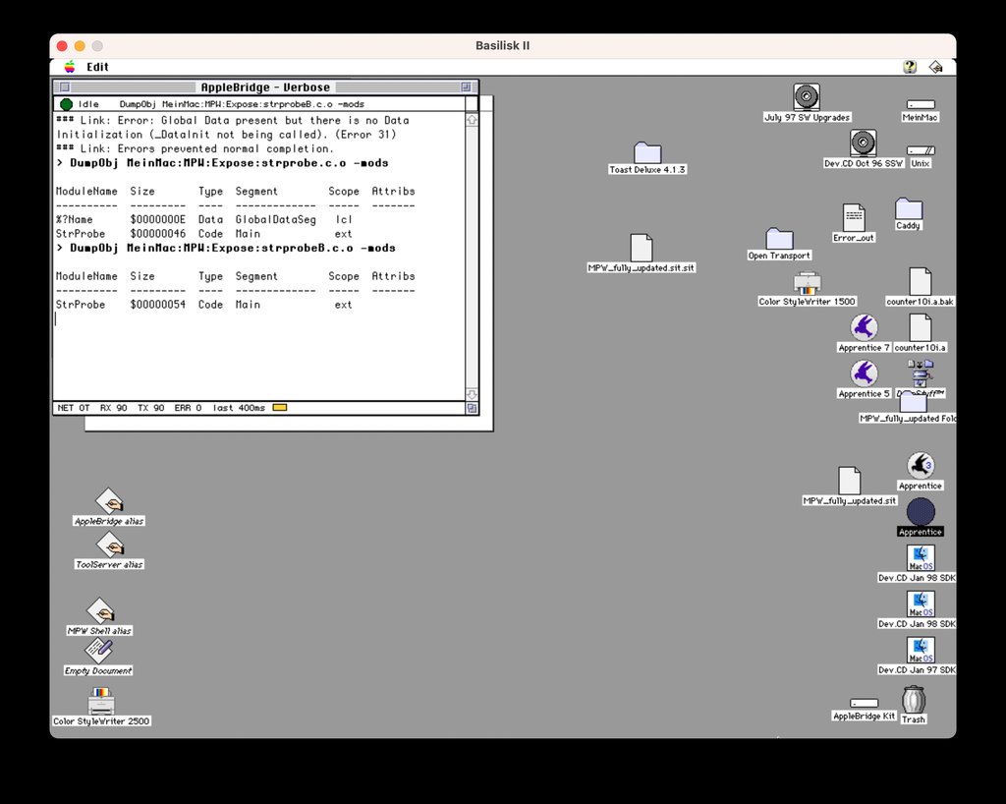1006x804 pixels.
Task: Click the "last 400ms" status entry
Action: point(239,408)
